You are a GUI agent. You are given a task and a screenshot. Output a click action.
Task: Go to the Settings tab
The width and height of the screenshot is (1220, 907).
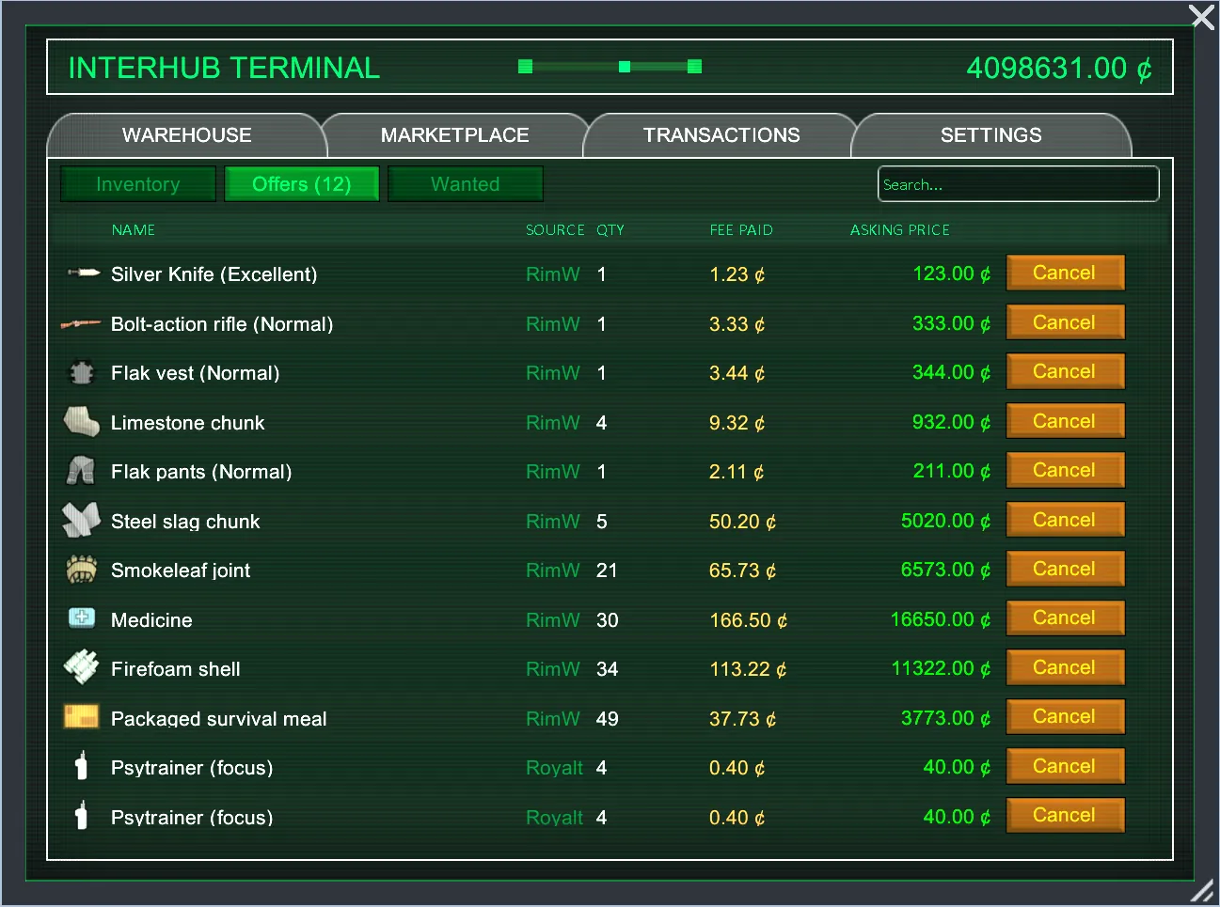pos(990,135)
